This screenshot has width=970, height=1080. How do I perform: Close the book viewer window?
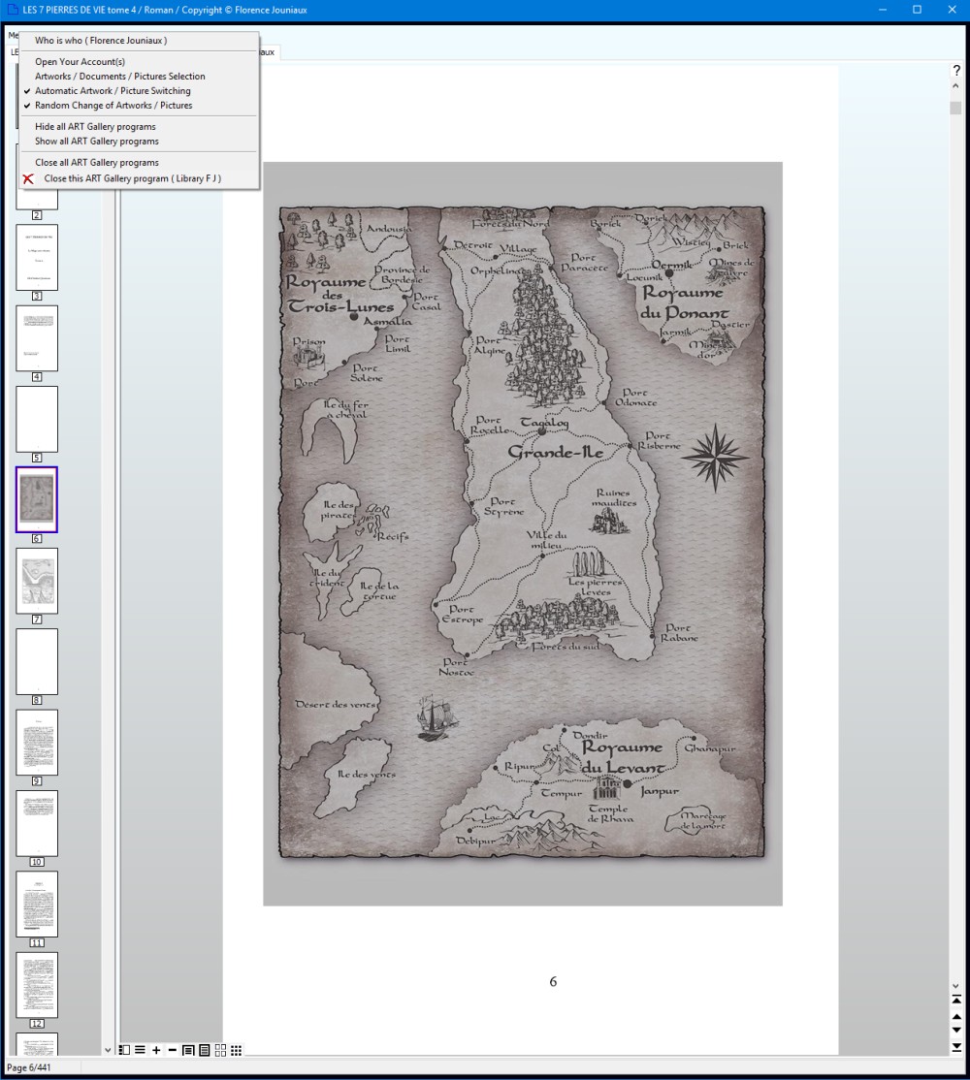953,10
